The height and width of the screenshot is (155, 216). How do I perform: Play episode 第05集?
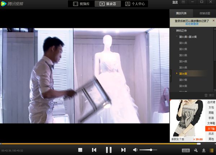(x=183, y=68)
